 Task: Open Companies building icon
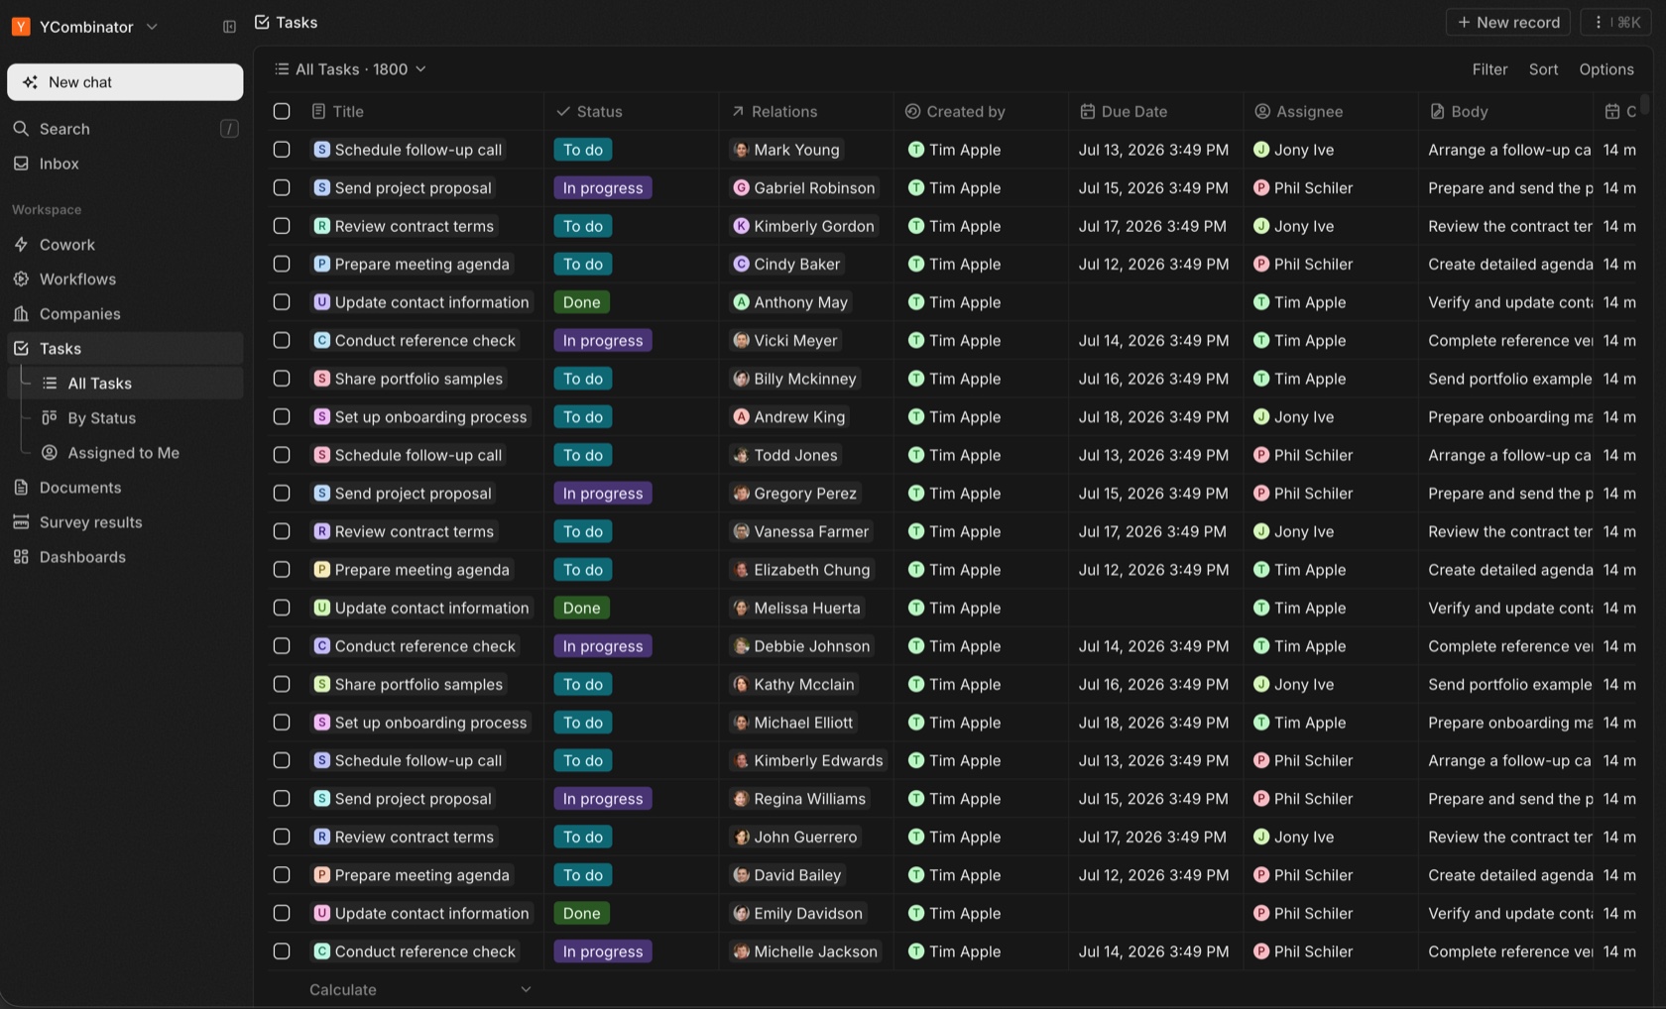(21, 314)
